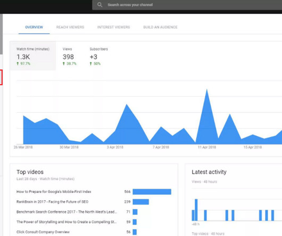This screenshot has height=236, width=282.
Task: Click the 97.7% watch time change indicator
Action: [23, 64]
